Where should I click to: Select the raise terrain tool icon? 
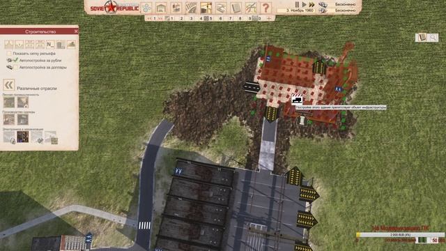(9, 45)
